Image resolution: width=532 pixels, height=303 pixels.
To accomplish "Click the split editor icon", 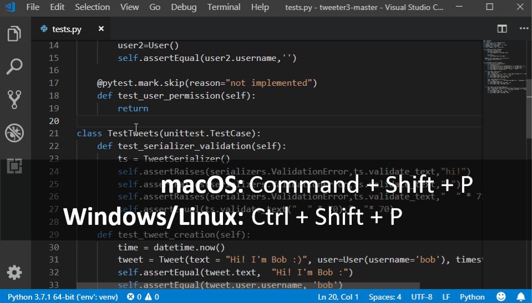I will tap(502, 29).
